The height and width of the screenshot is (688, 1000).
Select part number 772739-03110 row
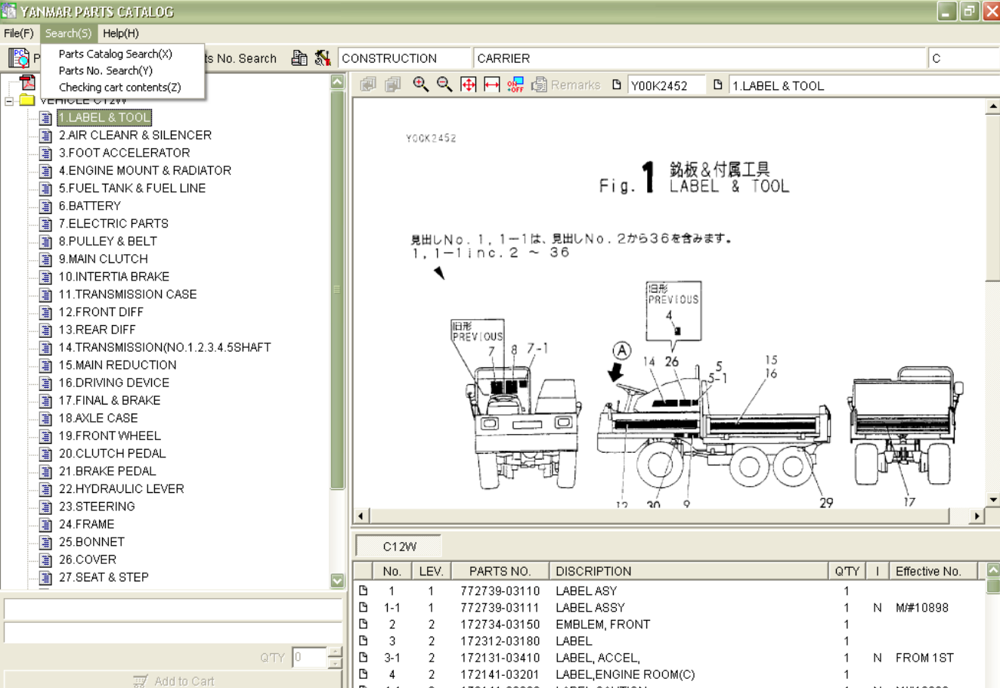point(669,591)
